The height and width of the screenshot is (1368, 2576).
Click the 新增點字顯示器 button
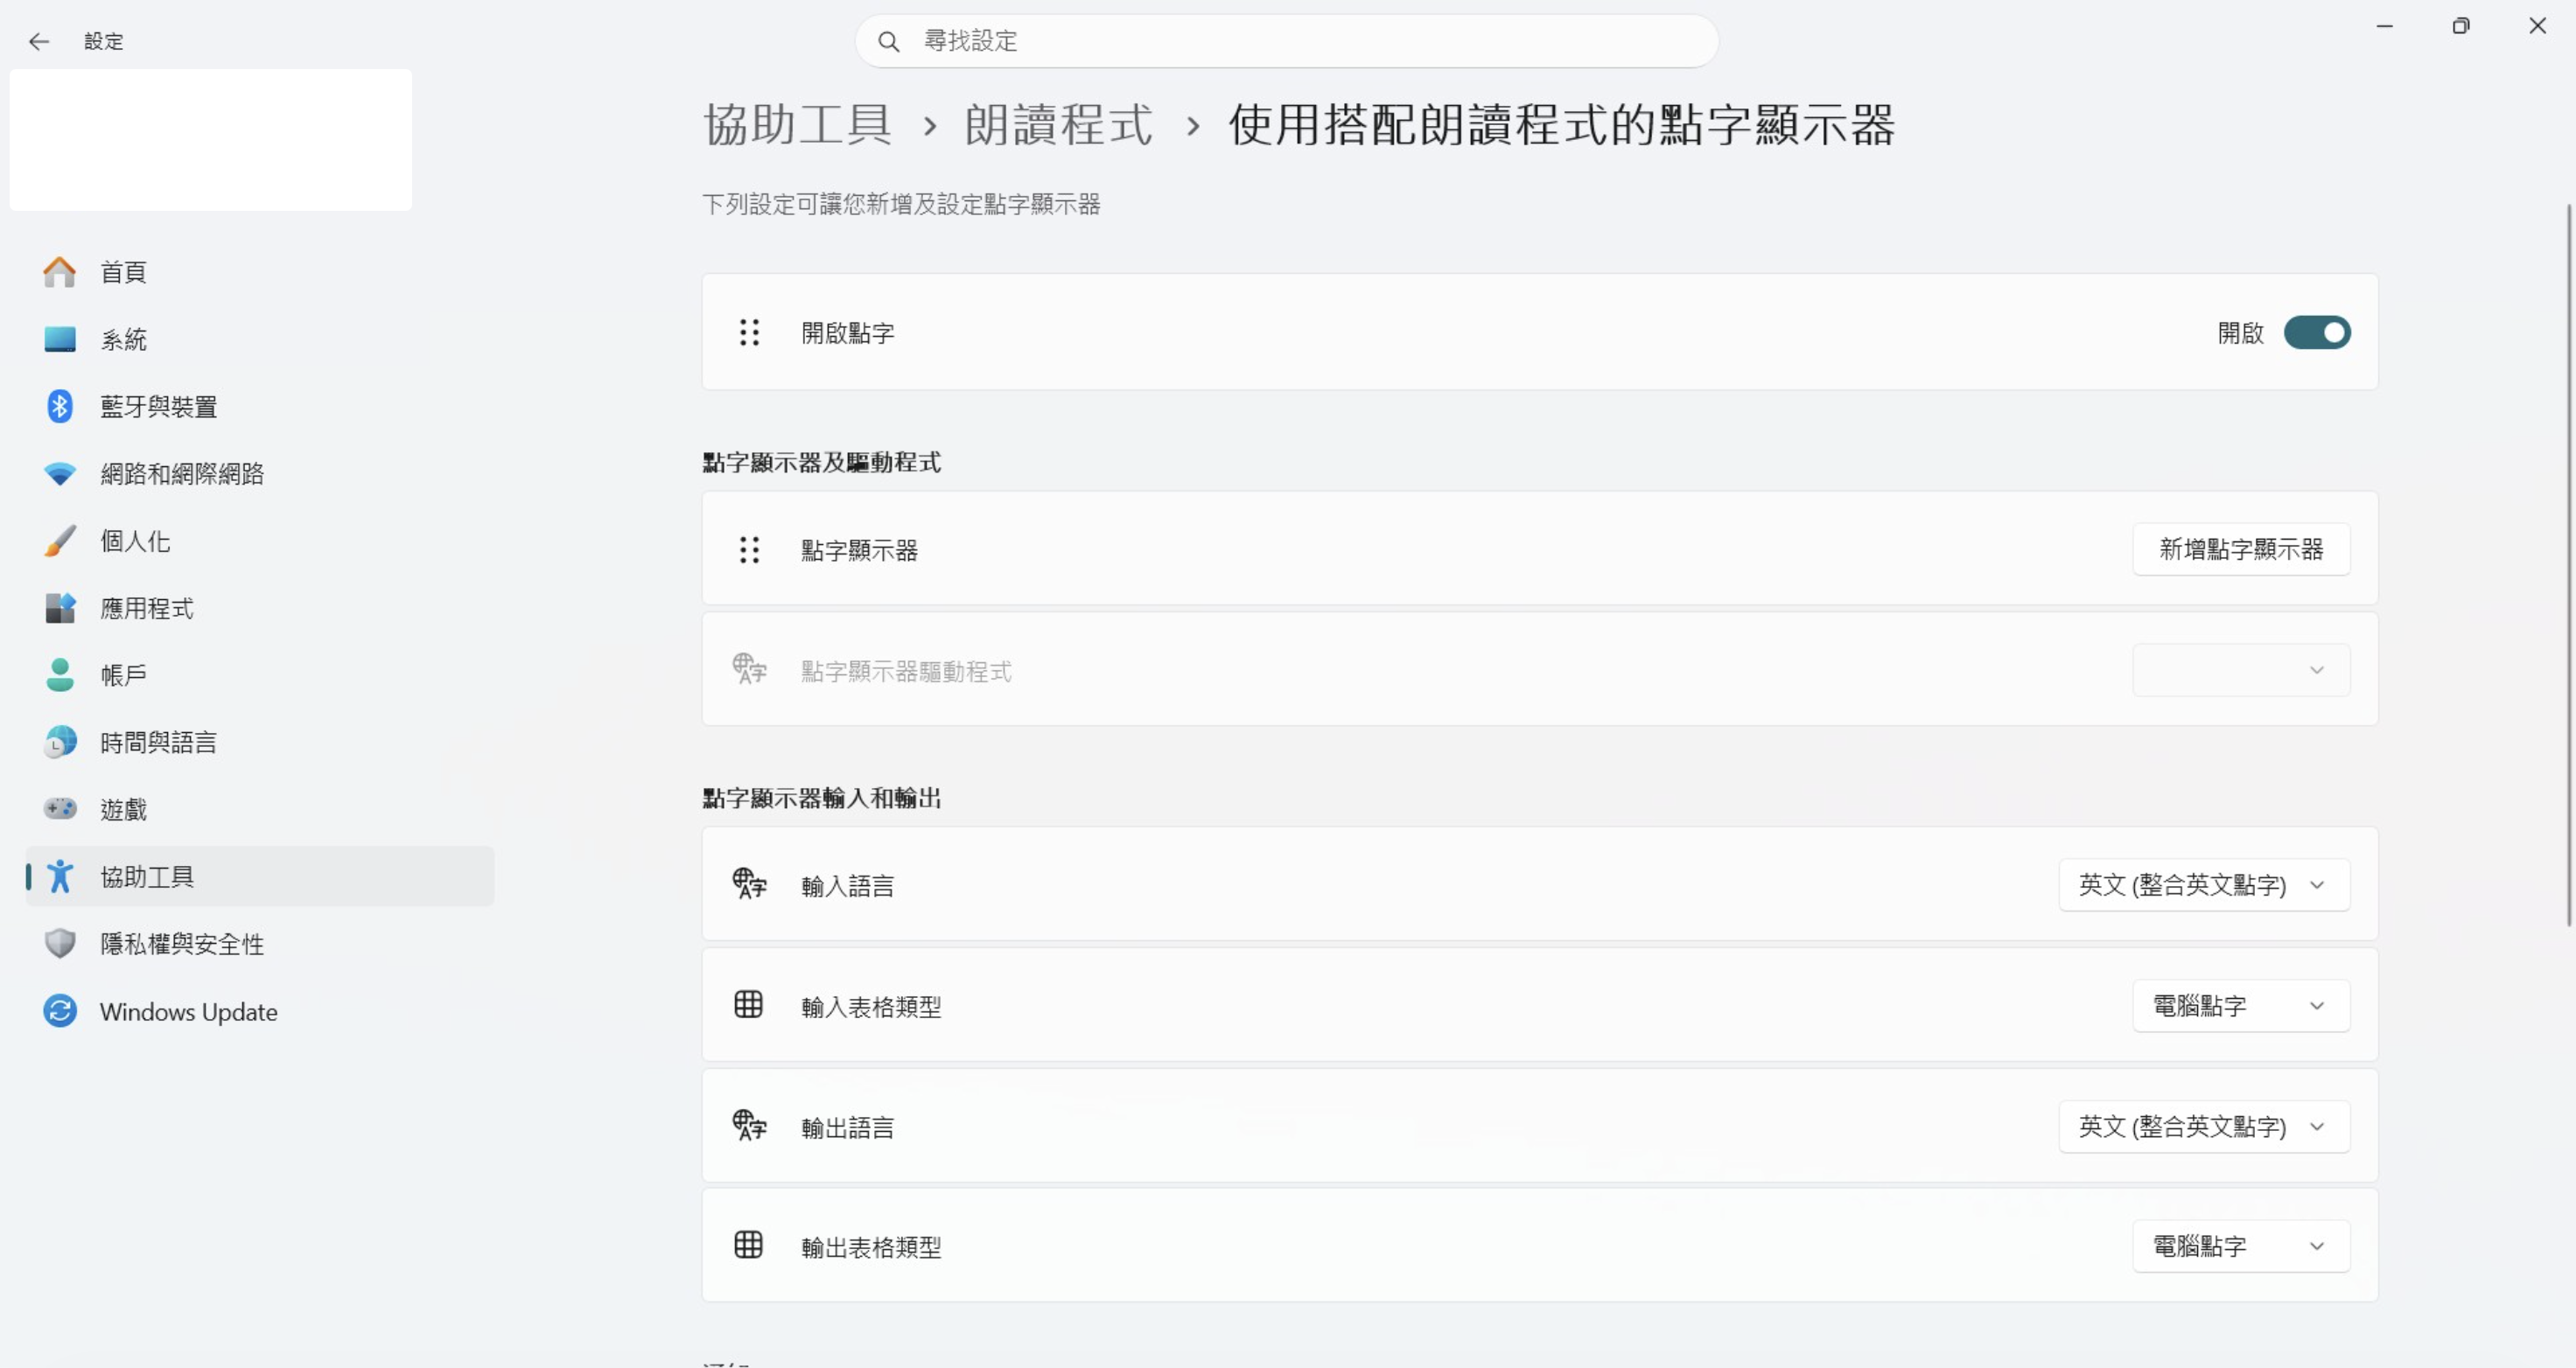pyautogui.click(x=2241, y=549)
